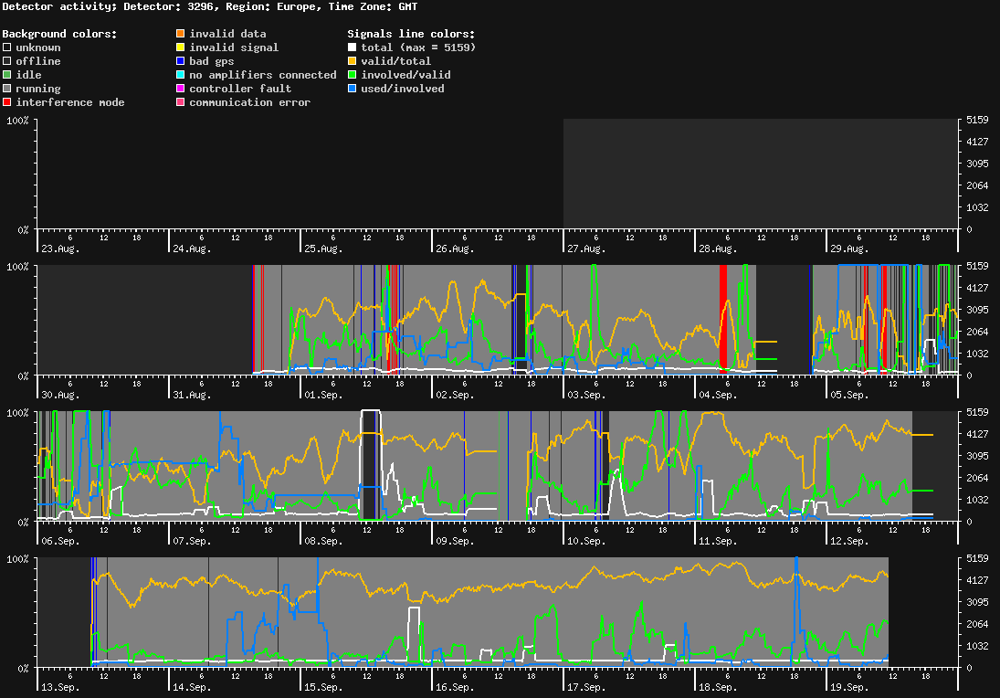The image size is (1000, 698).
Task: Click the 'no amplifiers connected' legend label
Action: [x=263, y=75]
